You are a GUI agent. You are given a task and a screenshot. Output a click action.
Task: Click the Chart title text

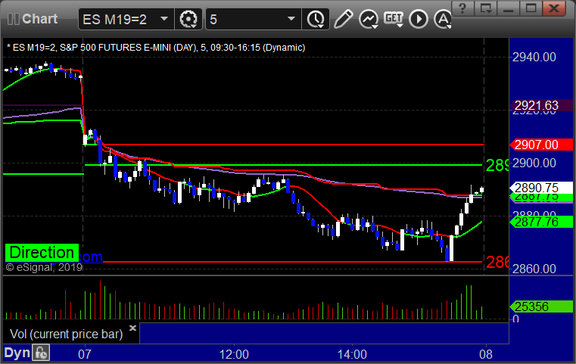coord(39,19)
